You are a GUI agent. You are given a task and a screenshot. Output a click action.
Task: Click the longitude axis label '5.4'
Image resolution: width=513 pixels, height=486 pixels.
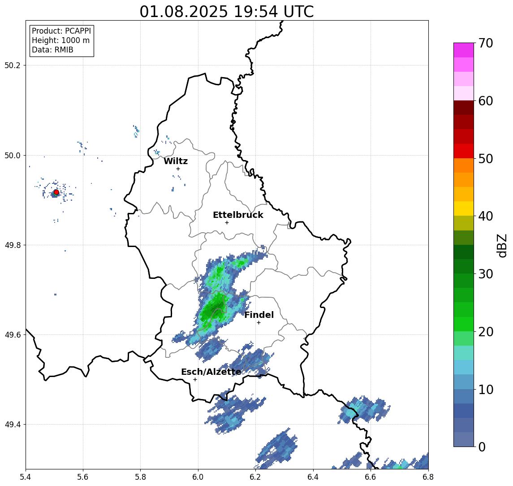(26, 477)
